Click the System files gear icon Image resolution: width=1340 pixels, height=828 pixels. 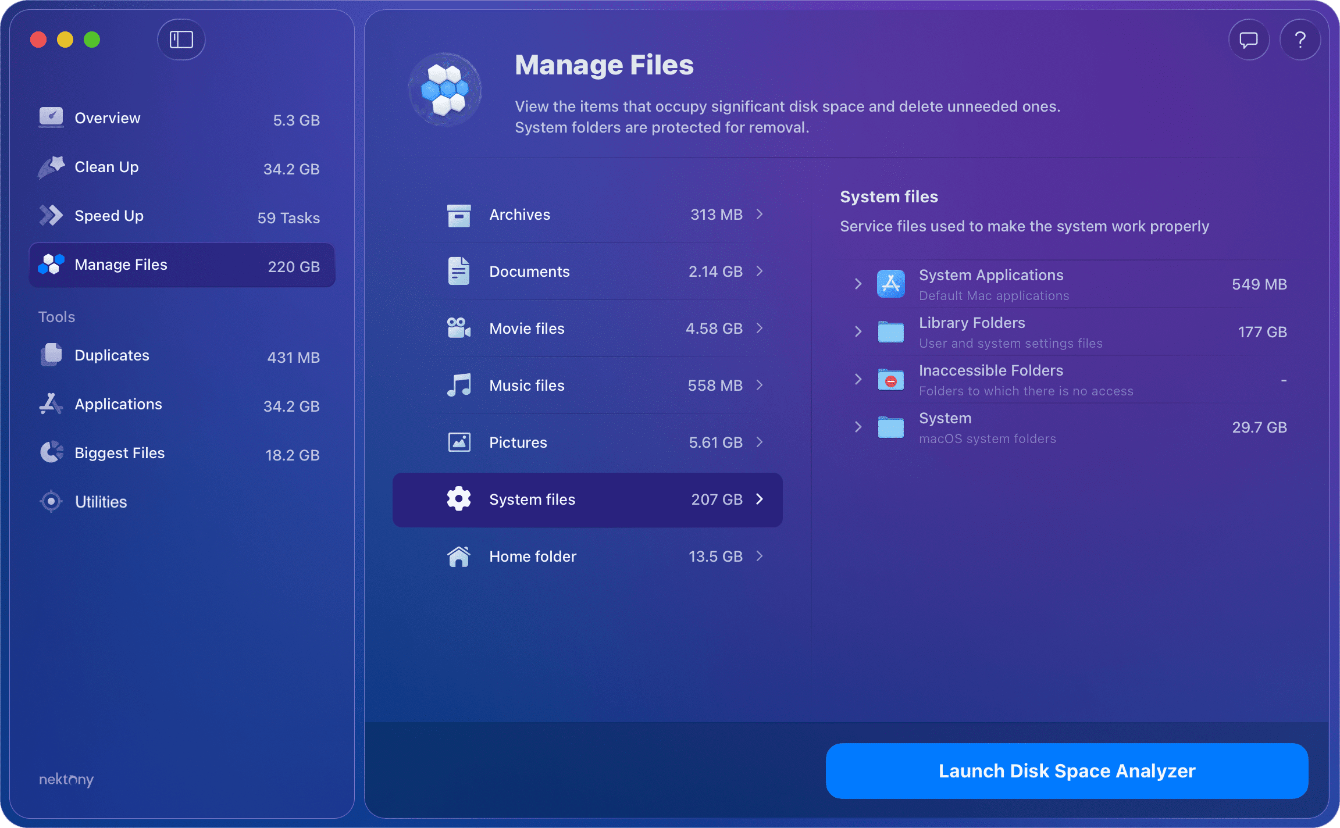[459, 499]
